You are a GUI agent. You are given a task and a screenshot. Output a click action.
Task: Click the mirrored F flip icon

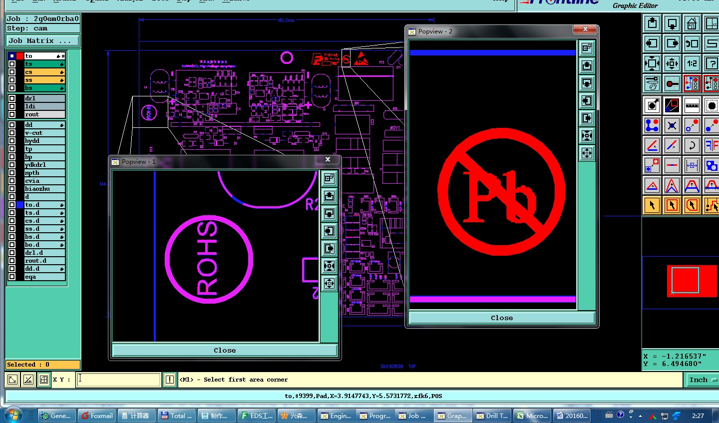[x=711, y=145]
